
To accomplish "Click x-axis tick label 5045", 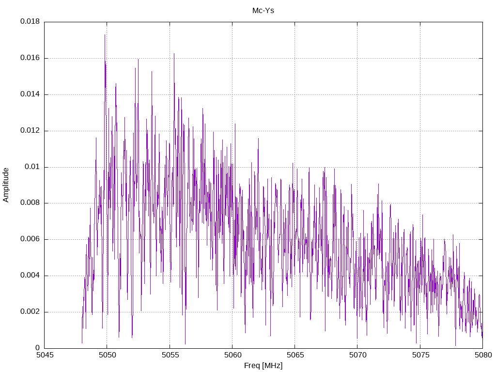I will coord(45,355).
